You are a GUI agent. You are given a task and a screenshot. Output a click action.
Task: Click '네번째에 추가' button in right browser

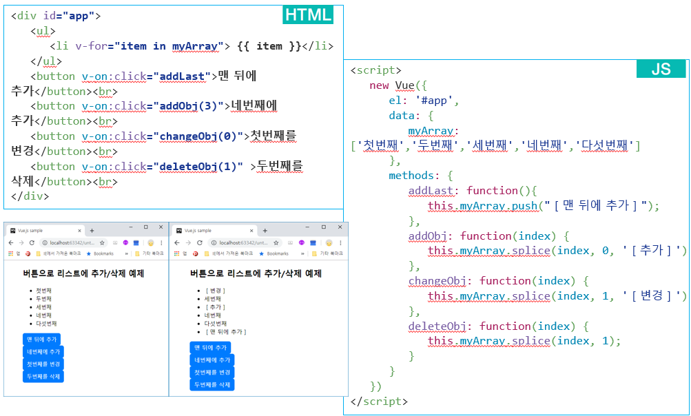click(x=212, y=360)
